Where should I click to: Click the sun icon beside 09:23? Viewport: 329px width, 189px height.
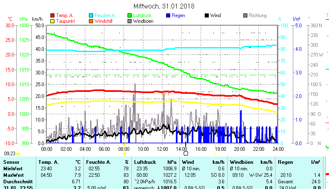[x=18, y=154]
